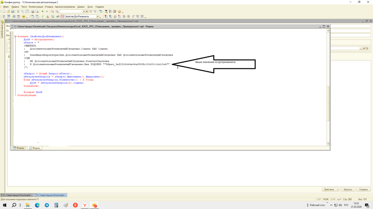Show hidden system tray icons chevron
Screen dimensions: 373x209
(331, 205)
